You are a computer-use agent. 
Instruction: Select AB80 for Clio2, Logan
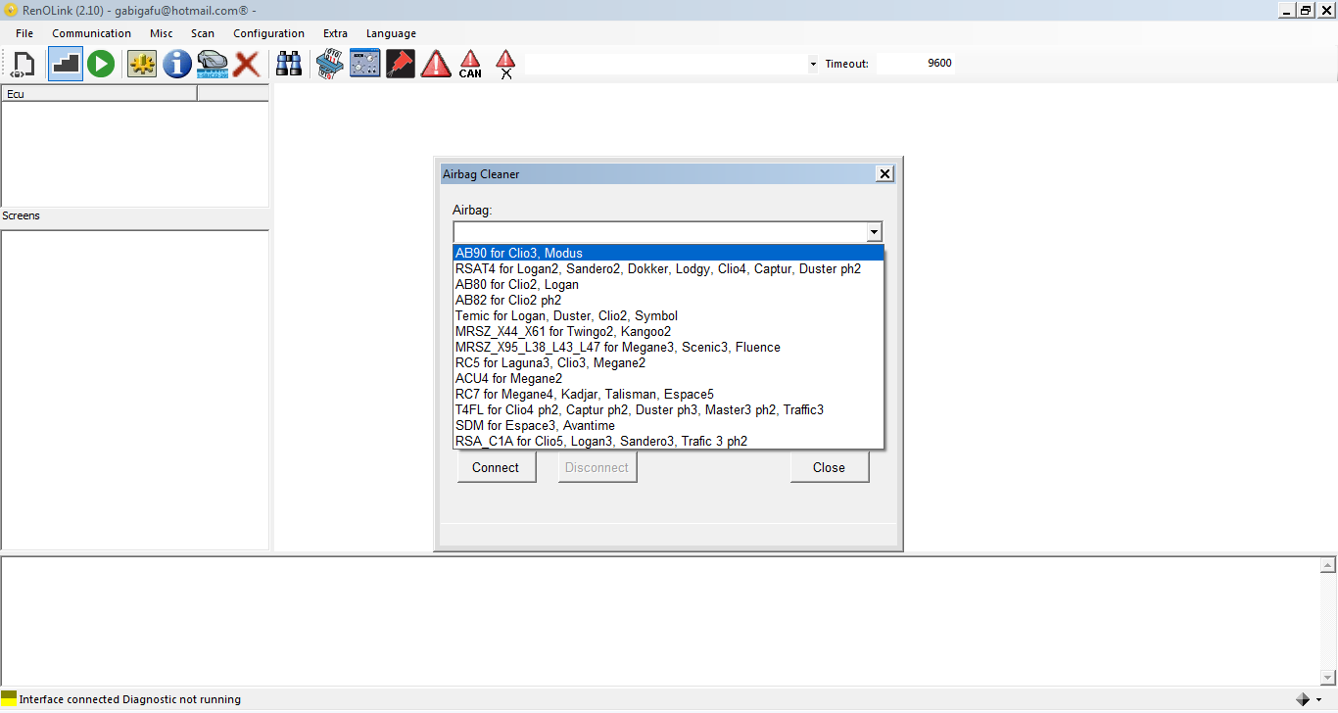tap(669, 284)
